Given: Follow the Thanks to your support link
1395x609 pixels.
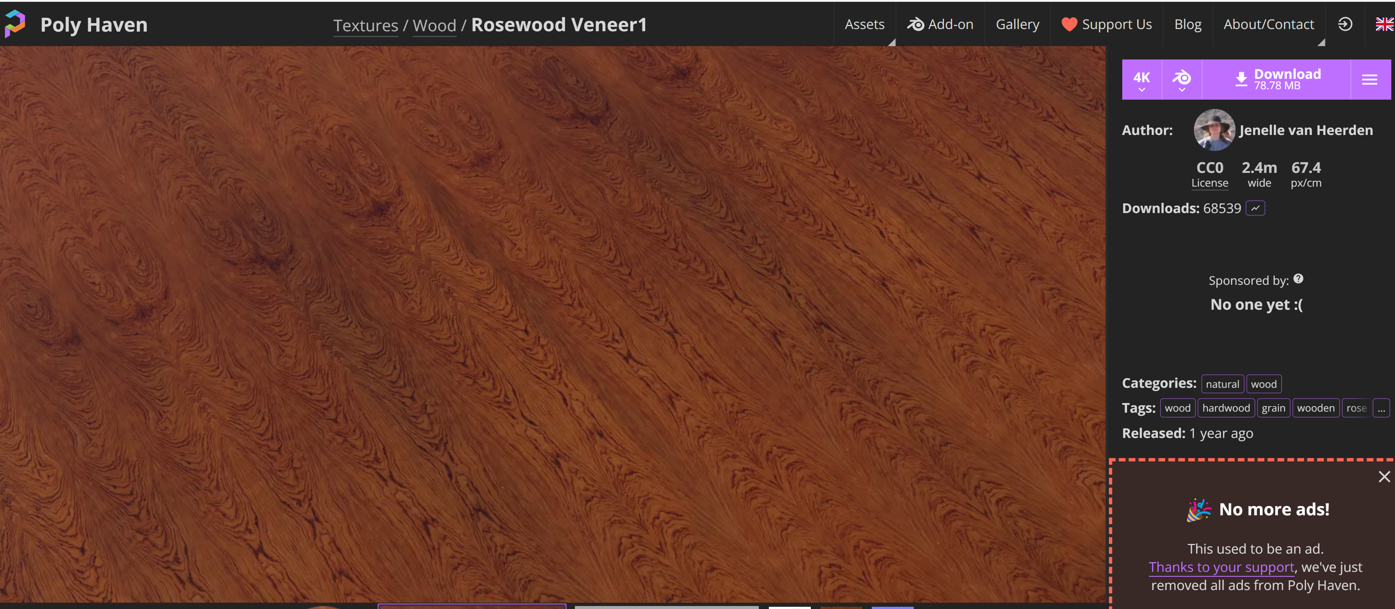Looking at the screenshot, I should [x=1221, y=567].
